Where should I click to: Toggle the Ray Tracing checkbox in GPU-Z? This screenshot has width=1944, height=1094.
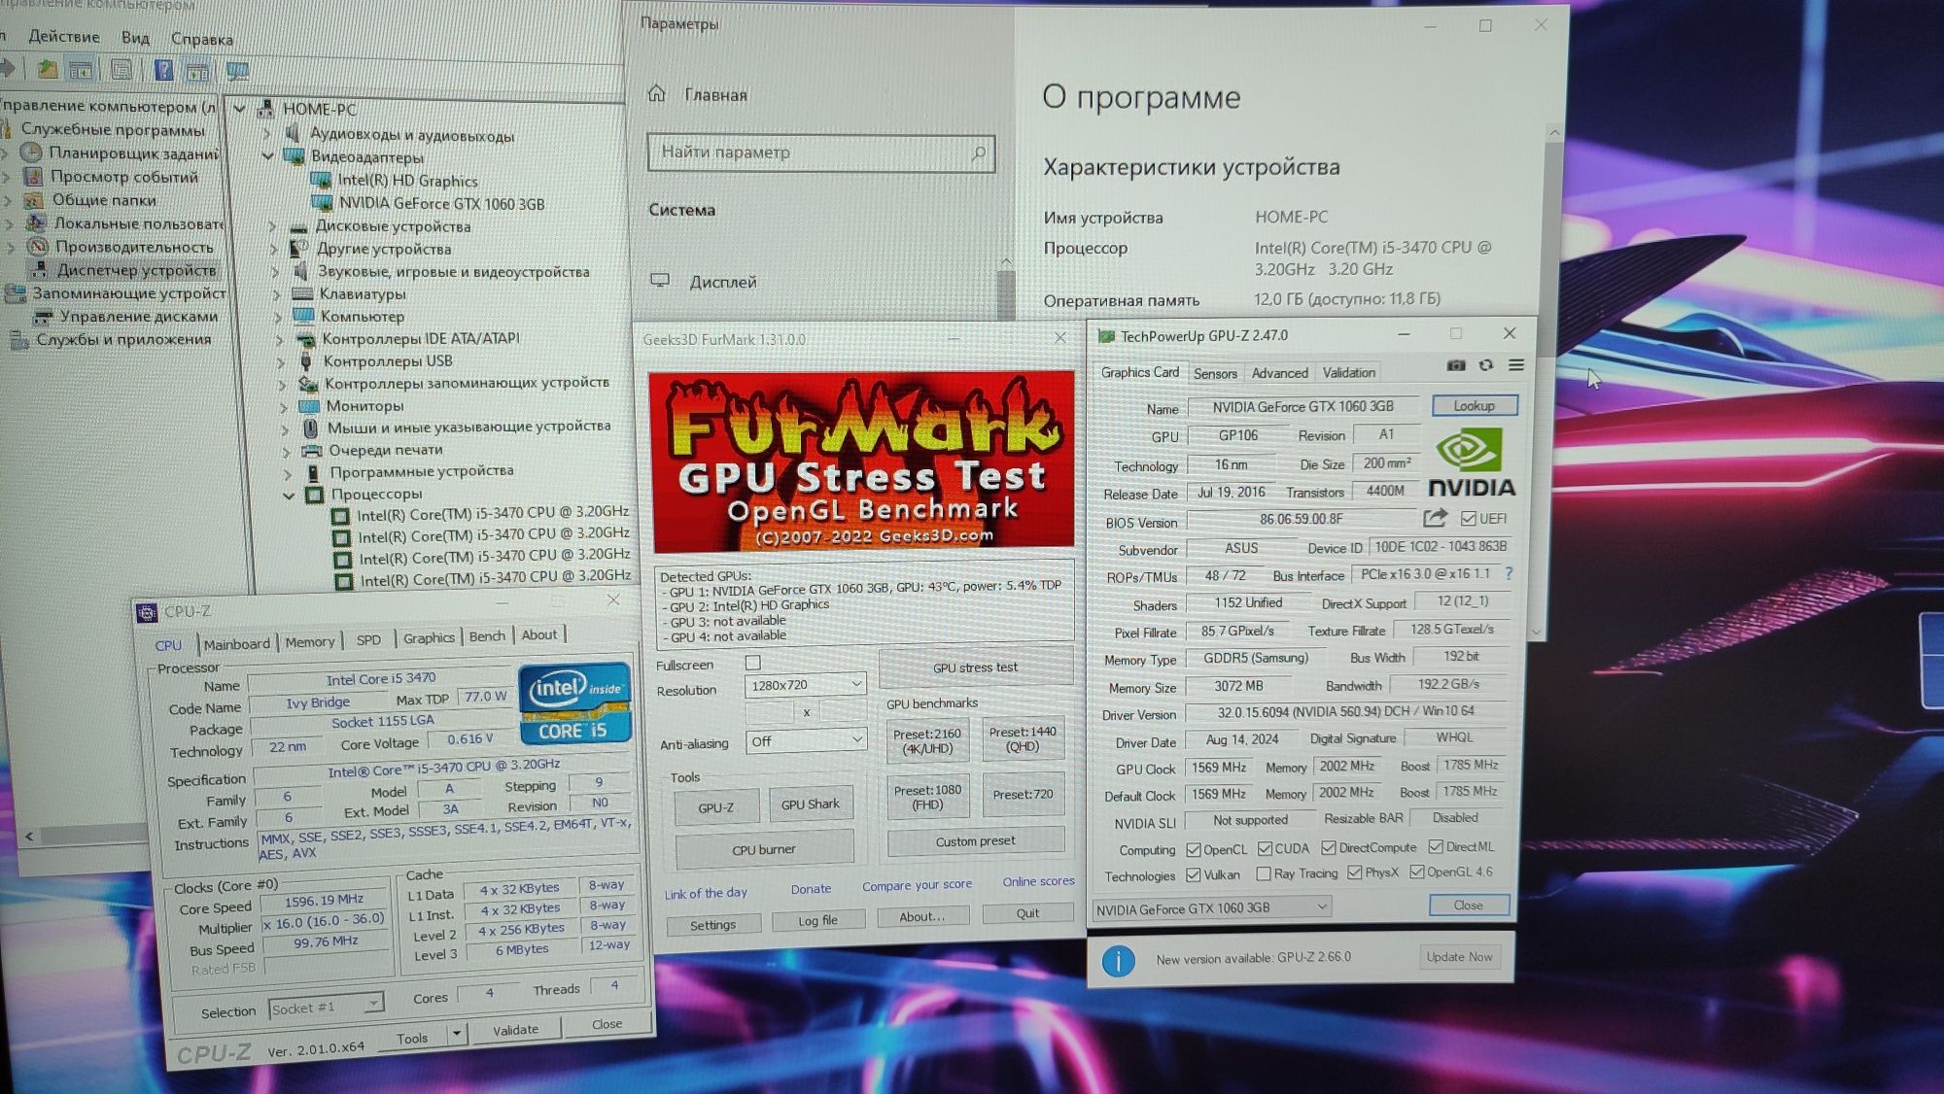point(1263,873)
